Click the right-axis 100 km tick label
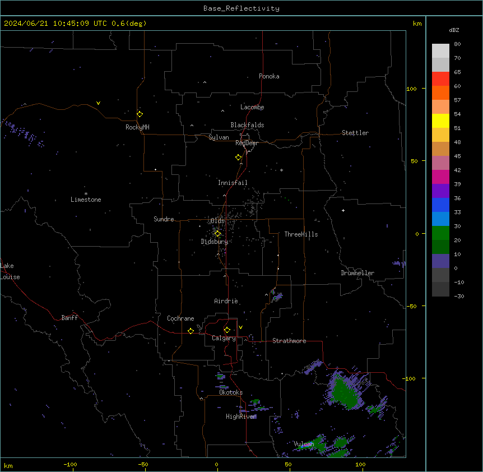The width and height of the screenshot is (483, 472). [x=411, y=89]
